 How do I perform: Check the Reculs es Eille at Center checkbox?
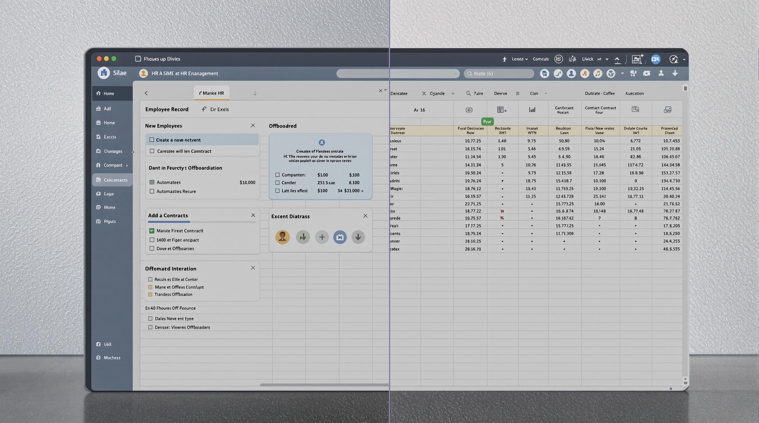150,279
